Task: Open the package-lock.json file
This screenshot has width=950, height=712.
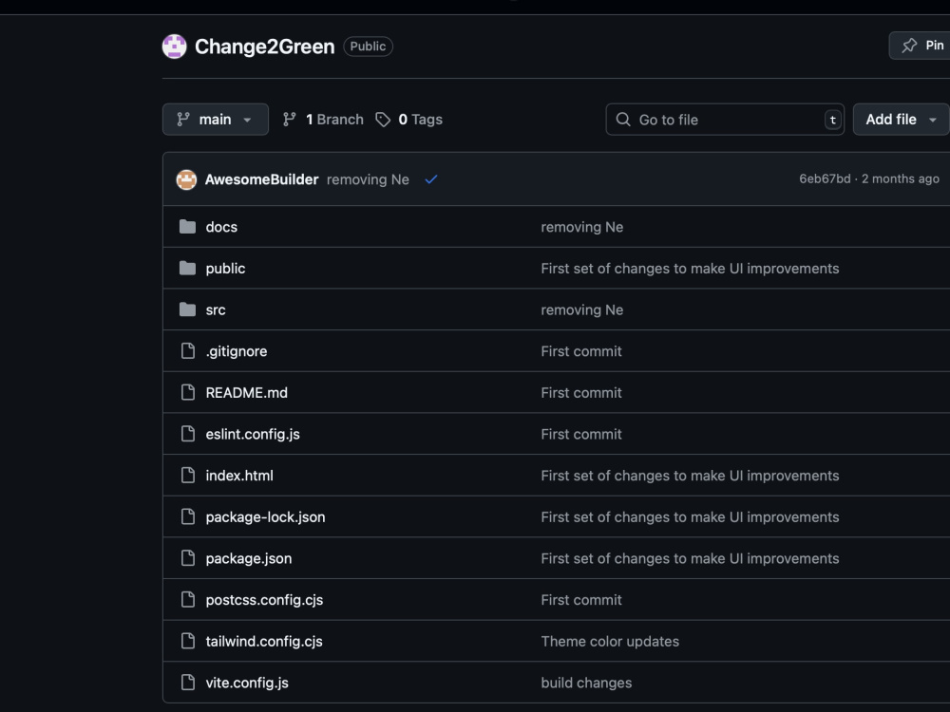Action: pyautogui.click(x=265, y=517)
